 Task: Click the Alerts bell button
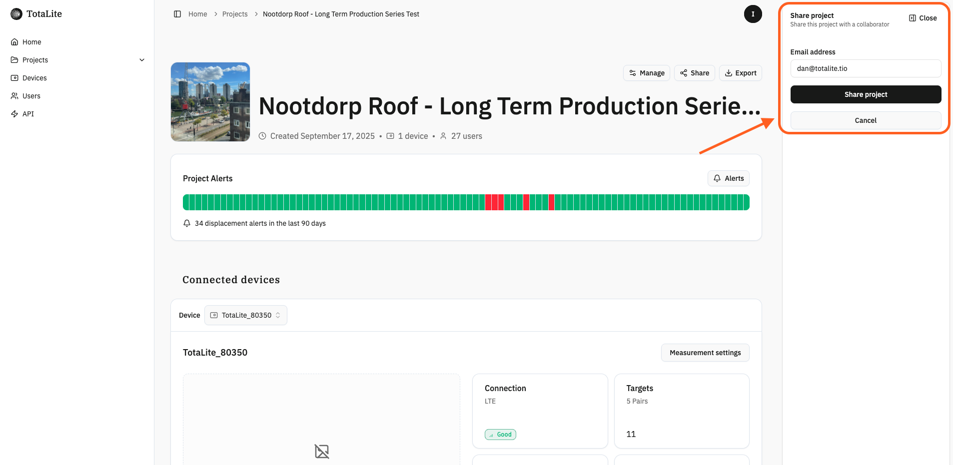click(728, 178)
